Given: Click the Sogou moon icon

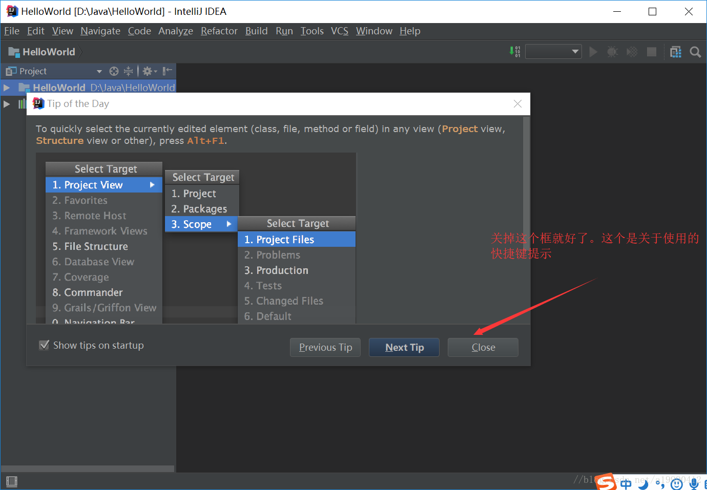Looking at the screenshot, I should 643,484.
